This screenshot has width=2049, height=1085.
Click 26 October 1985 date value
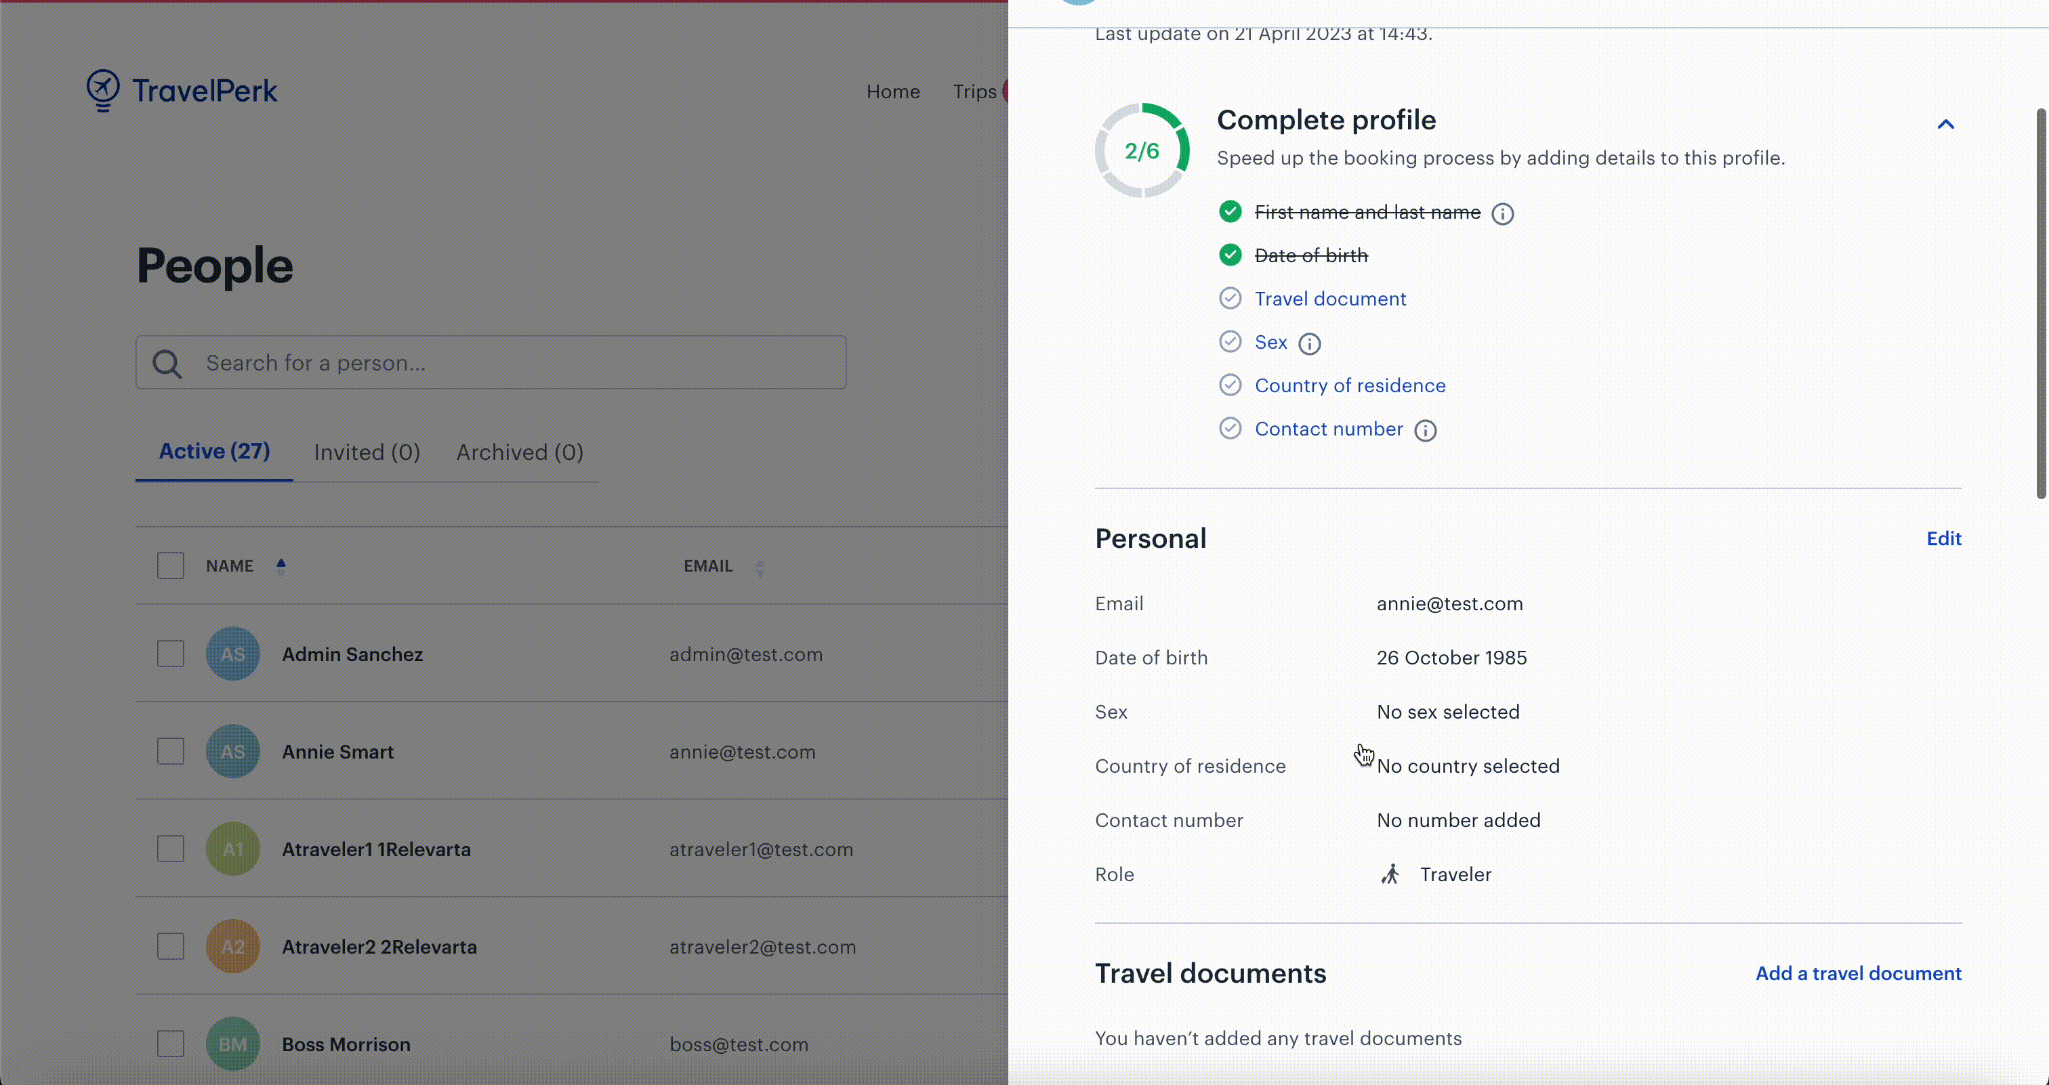click(1451, 658)
